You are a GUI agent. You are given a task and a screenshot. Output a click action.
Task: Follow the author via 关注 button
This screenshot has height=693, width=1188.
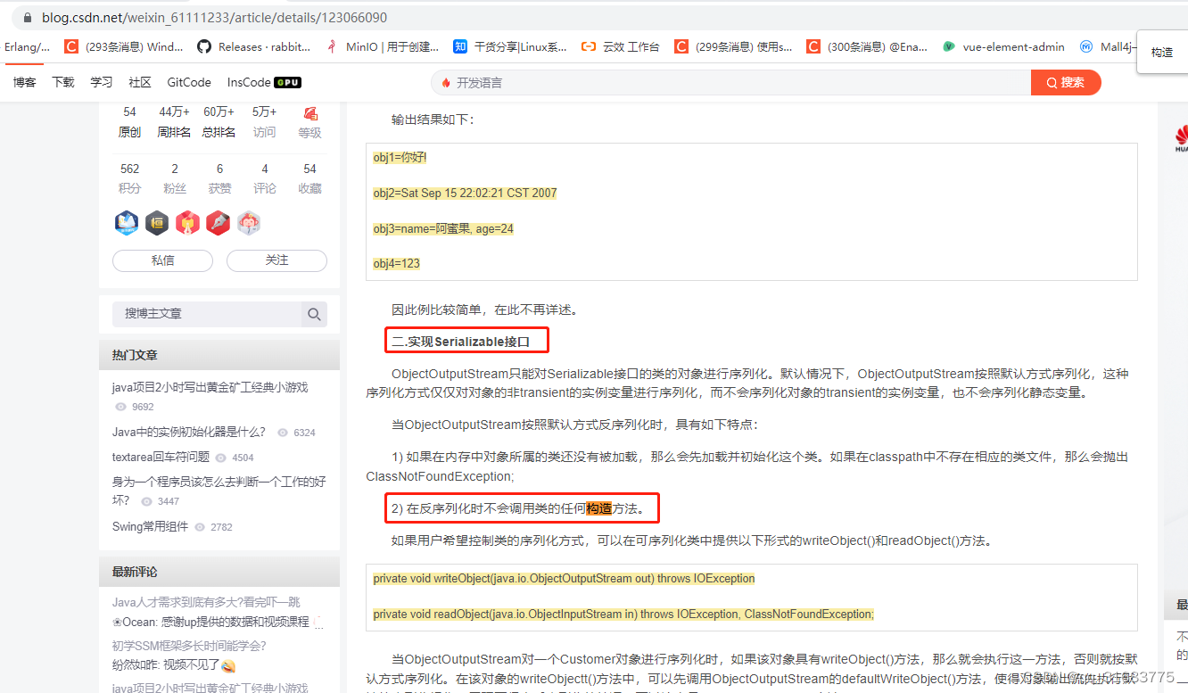(x=276, y=260)
